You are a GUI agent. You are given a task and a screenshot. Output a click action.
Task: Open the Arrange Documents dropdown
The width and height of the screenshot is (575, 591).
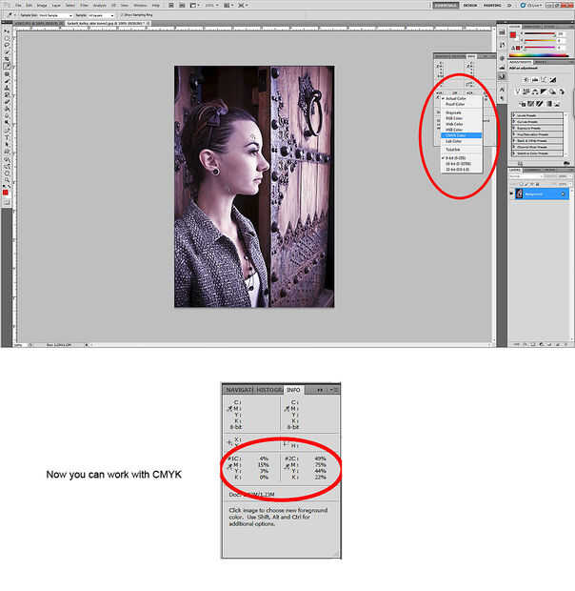230,6
